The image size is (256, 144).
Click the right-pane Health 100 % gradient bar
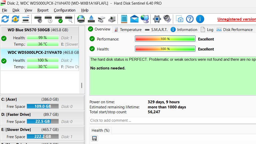(165, 49)
